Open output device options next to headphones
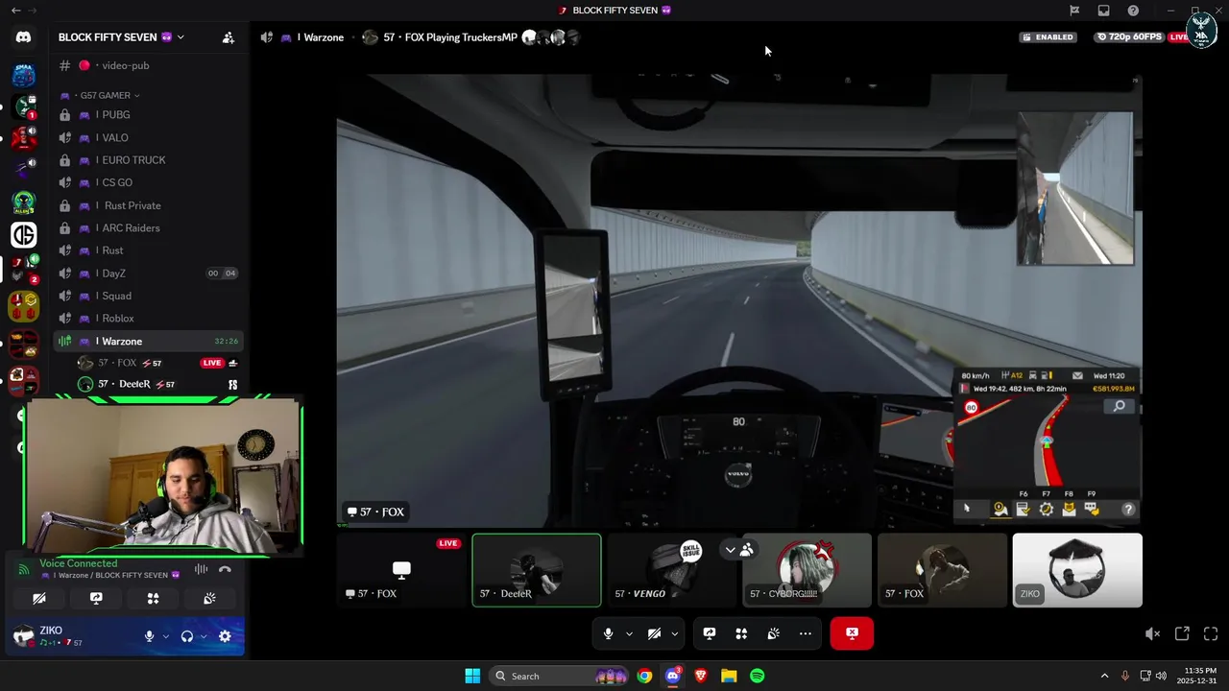Image resolution: width=1229 pixels, height=691 pixels. point(203,636)
